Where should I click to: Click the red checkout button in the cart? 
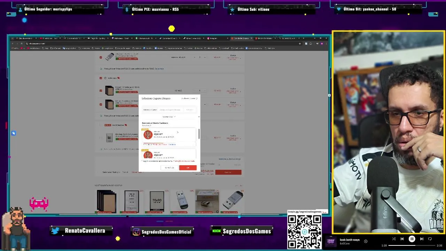[x=228, y=172]
